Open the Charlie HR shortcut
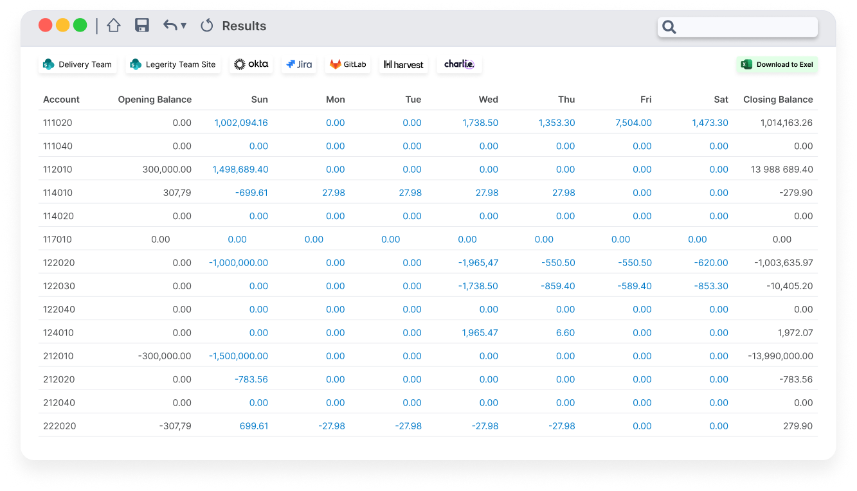Screen dimensions: 857x491 click(459, 64)
